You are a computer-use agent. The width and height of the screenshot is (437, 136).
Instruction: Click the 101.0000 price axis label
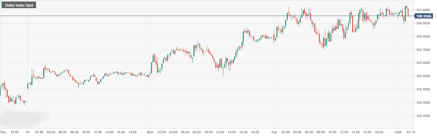click(x=423, y=10)
